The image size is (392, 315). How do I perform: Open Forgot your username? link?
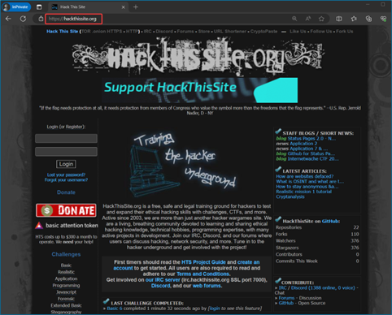[66, 180]
